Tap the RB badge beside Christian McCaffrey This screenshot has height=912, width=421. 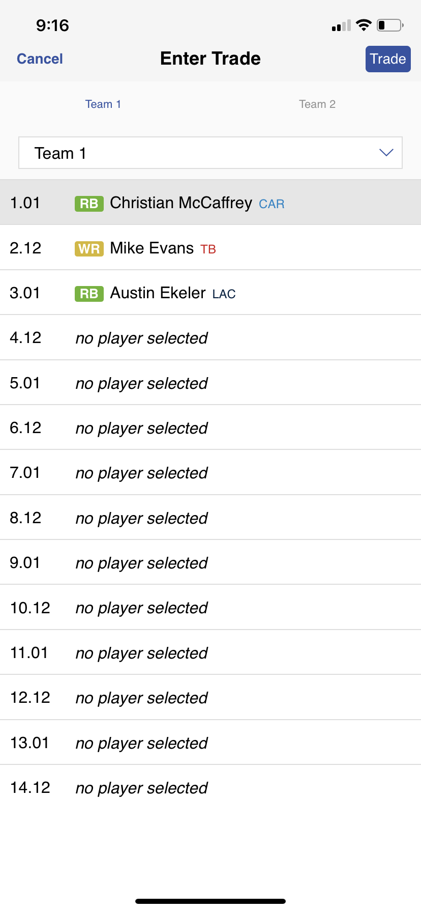pyautogui.click(x=89, y=204)
